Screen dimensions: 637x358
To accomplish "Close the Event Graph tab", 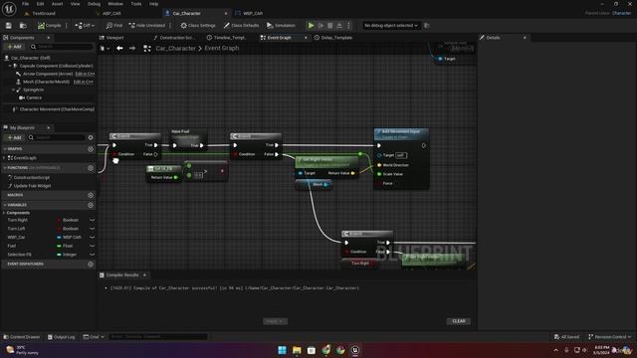I will [306, 38].
